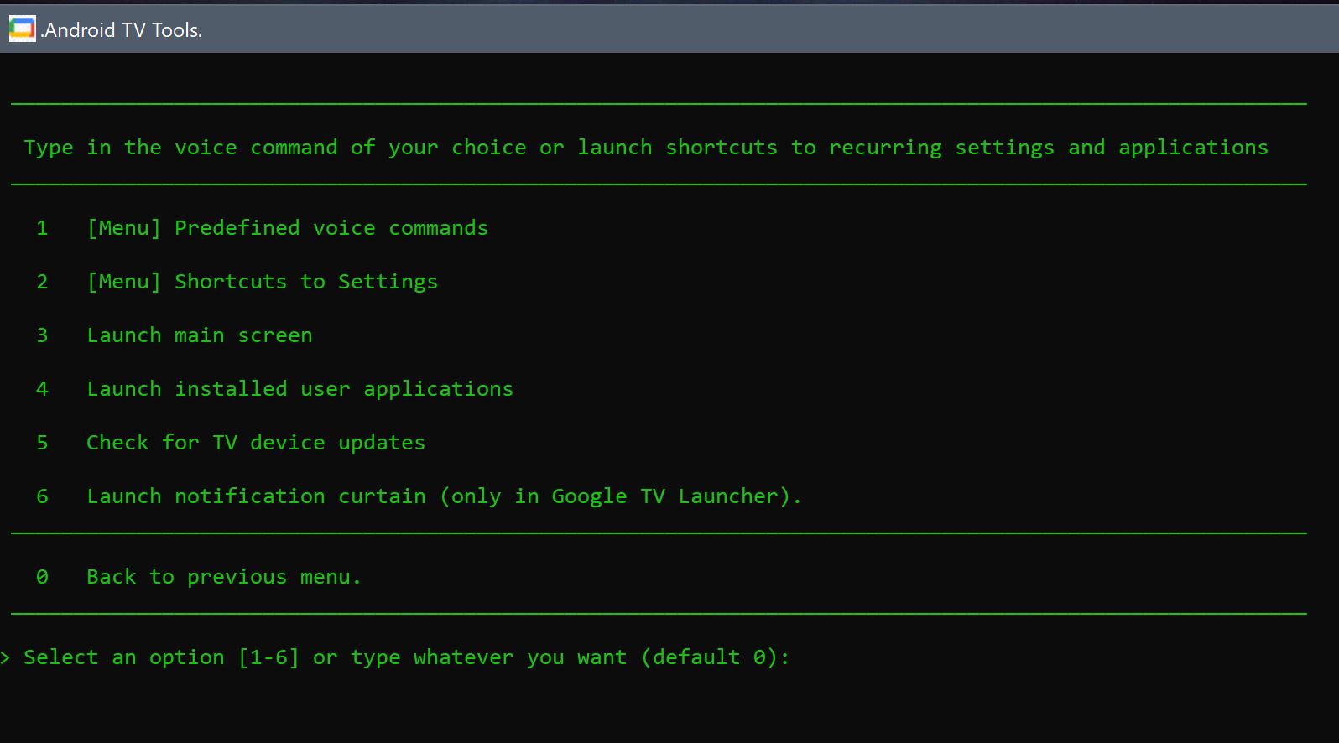The width and height of the screenshot is (1339, 743).
Task: Click the number 6 option label
Action: pyautogui.click(x=42, y=496)
